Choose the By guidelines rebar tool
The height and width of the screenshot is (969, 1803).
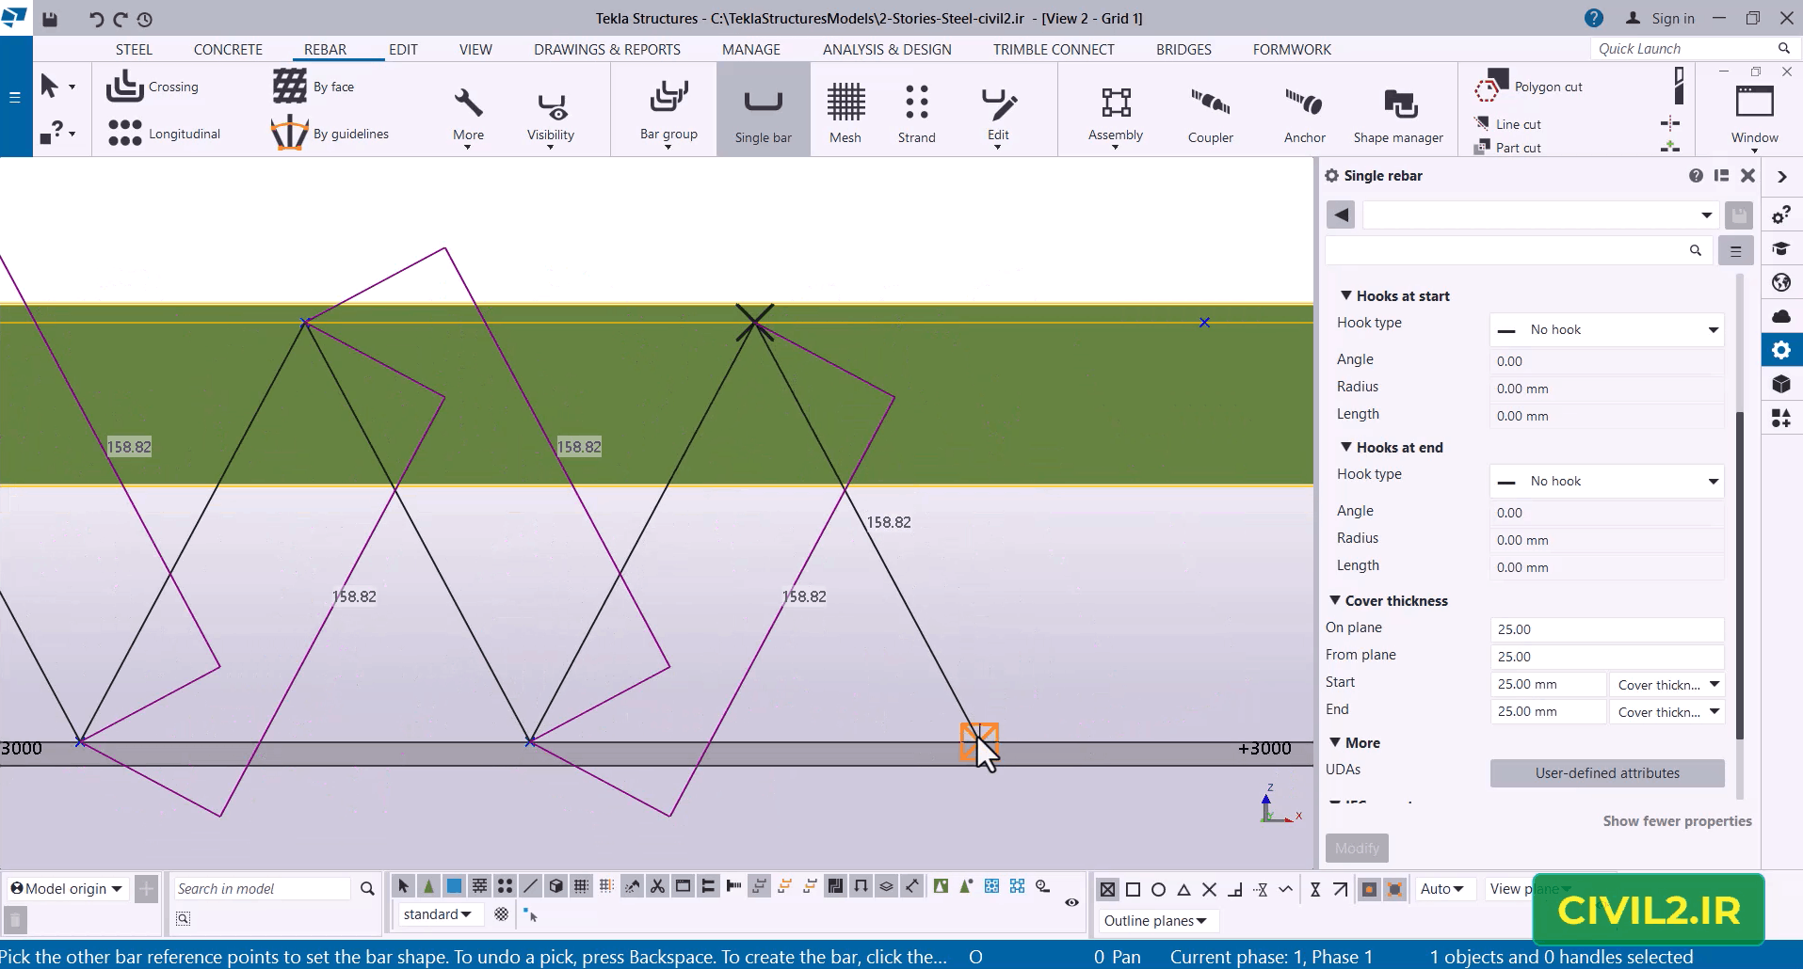point(330,134)
